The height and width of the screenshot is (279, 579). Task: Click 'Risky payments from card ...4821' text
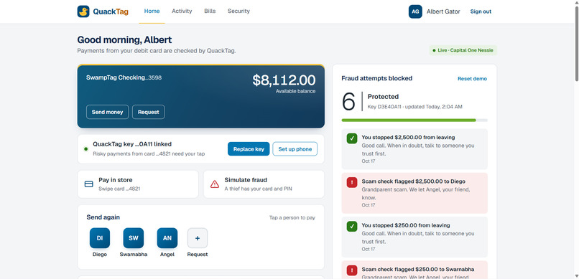point(149,153)
